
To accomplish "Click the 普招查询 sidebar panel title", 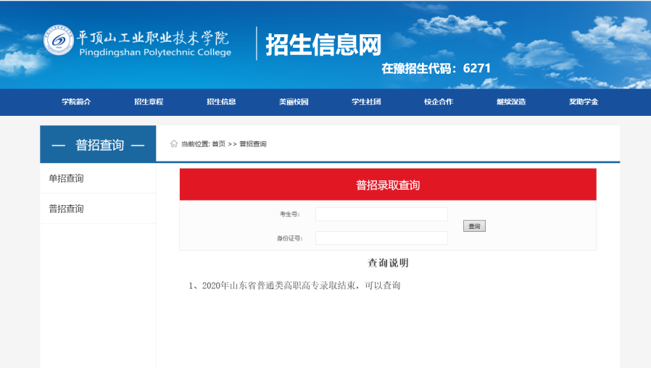I will [98, 144].
